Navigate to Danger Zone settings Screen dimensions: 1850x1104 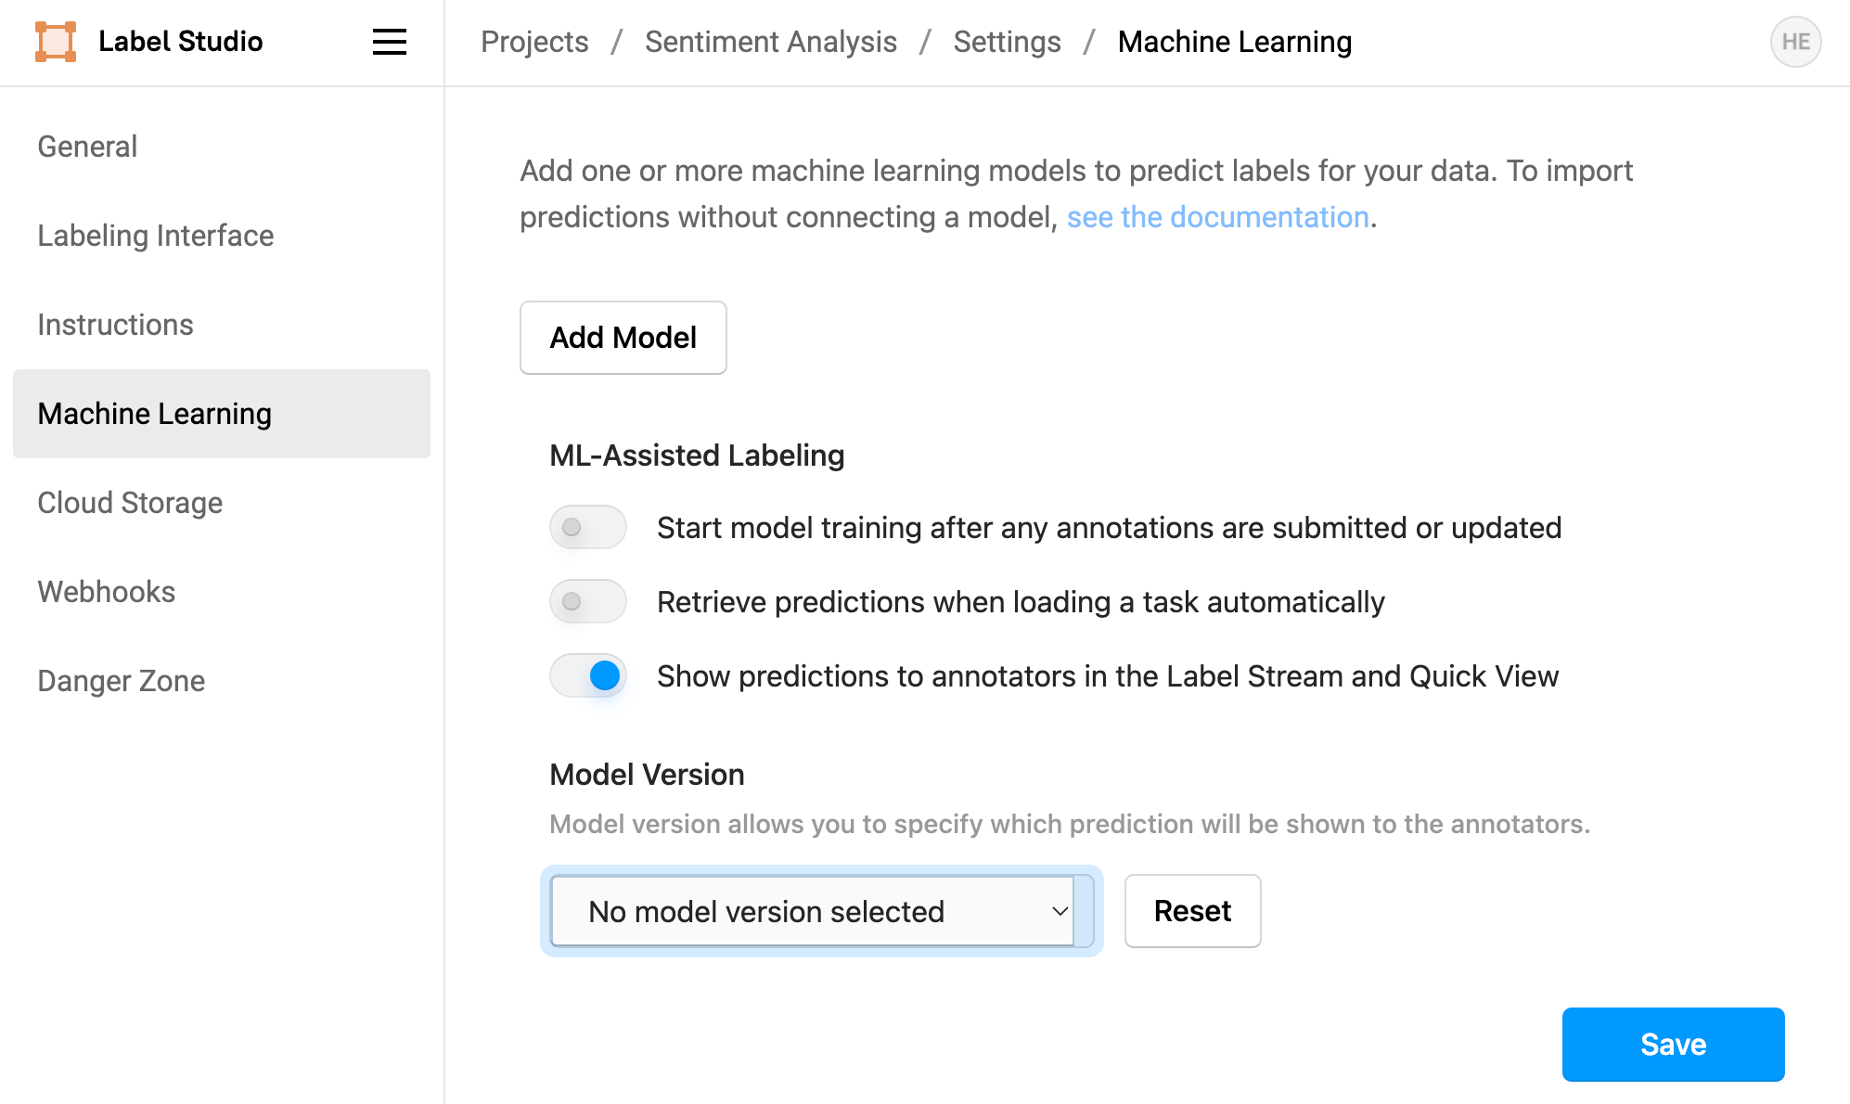(122, 681)
